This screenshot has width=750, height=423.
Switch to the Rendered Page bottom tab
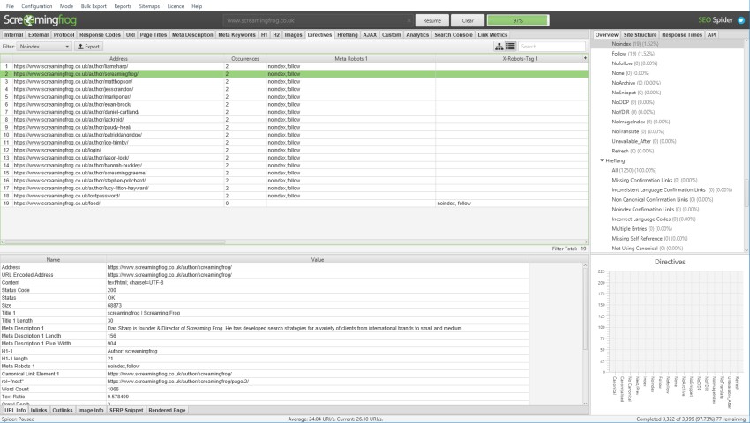coord(167,410)
